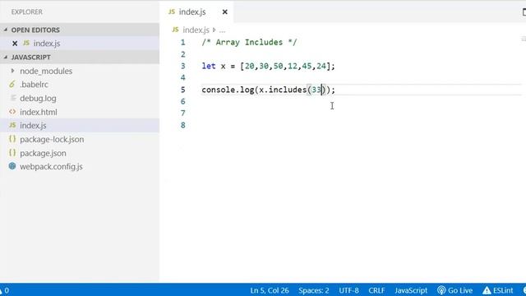The image size is (526, 296).
Task: Click the package-lock.json braces icon
Action: [x=12, y=139]
